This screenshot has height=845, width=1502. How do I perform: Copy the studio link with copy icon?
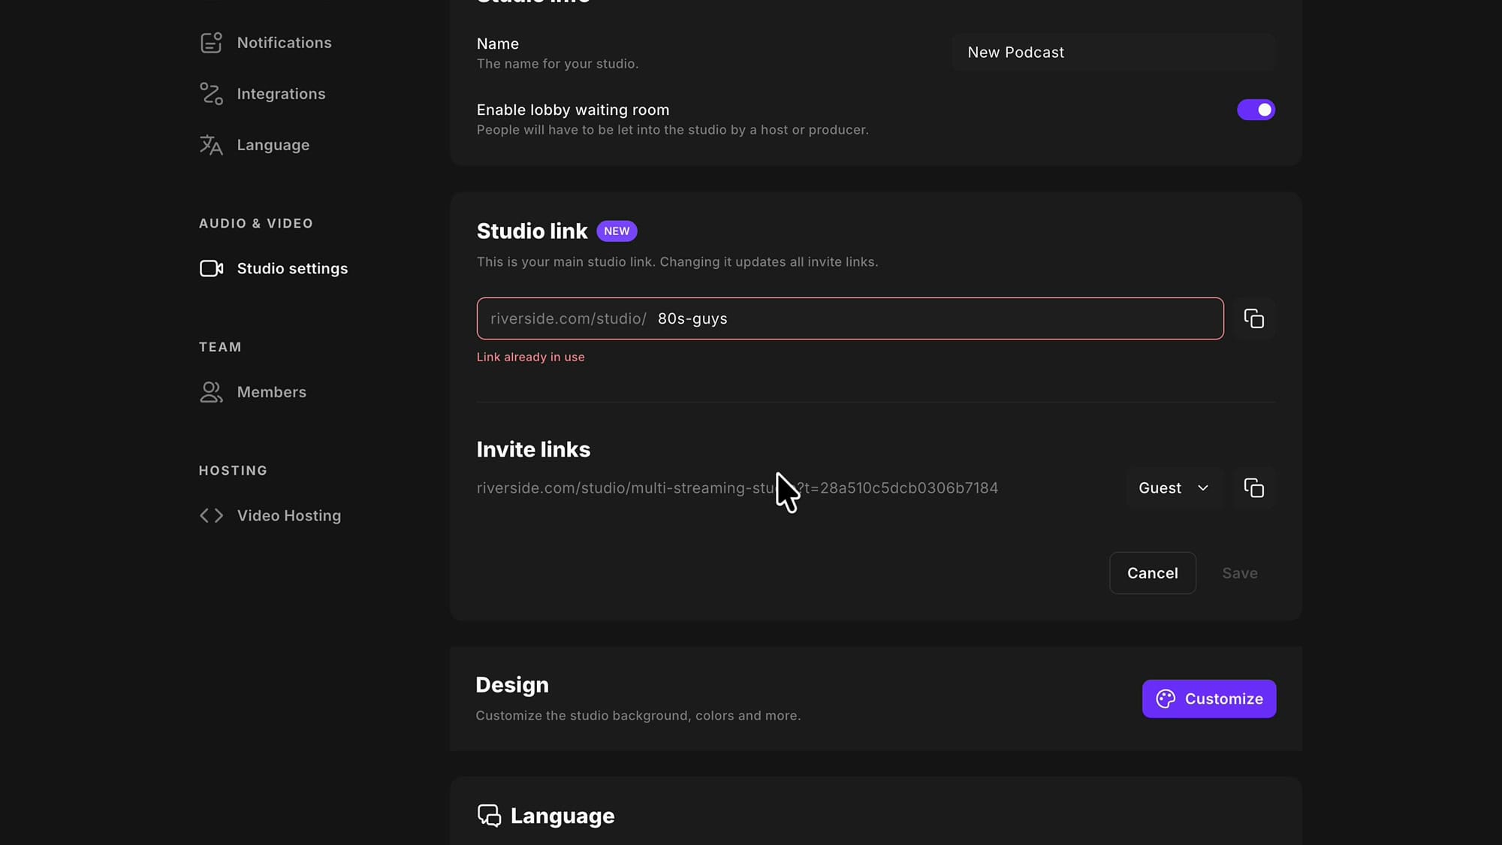[x=1253, y=318]
